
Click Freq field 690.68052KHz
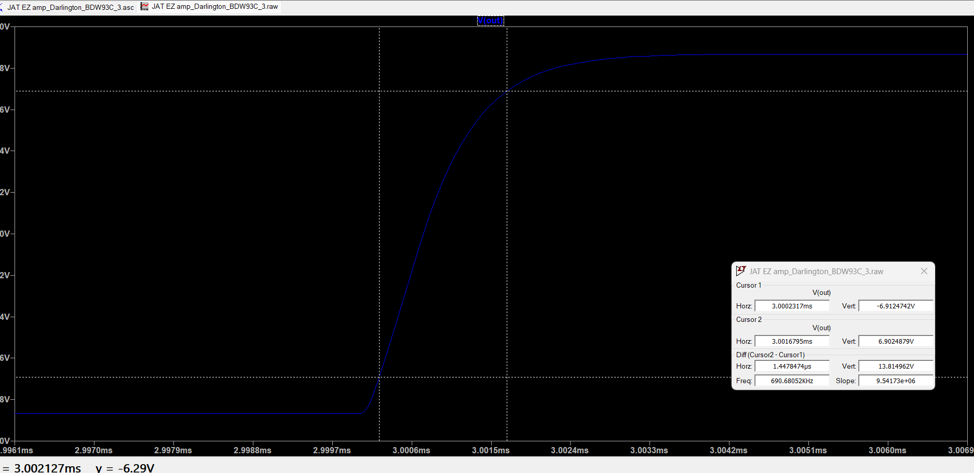coord(792,381)
